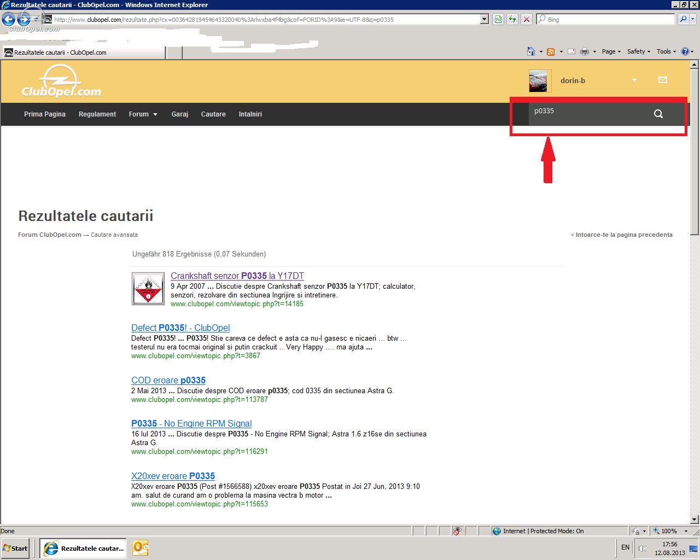Click the IE Back arrow button
Image resolution: width=700 pixels, height=560 pixels.
tap(8, 20)
